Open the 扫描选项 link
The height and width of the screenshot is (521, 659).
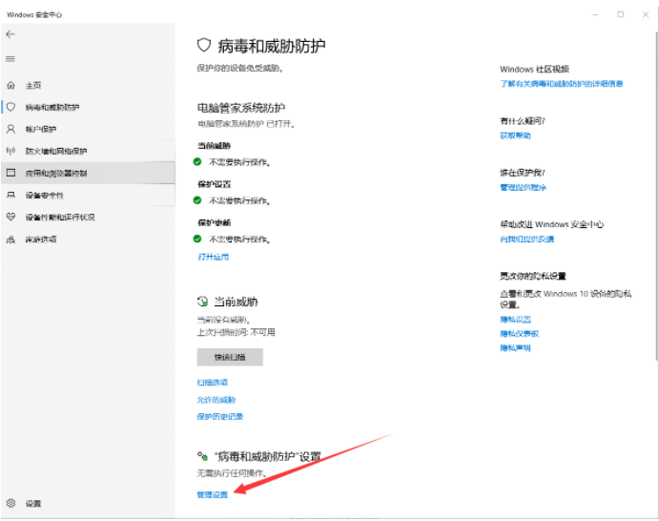213,383
